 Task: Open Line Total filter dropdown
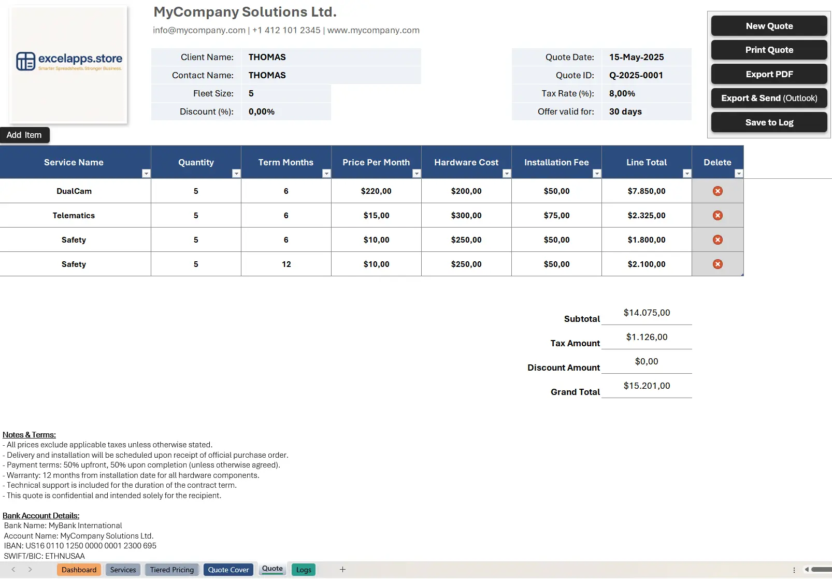point(687,174)
